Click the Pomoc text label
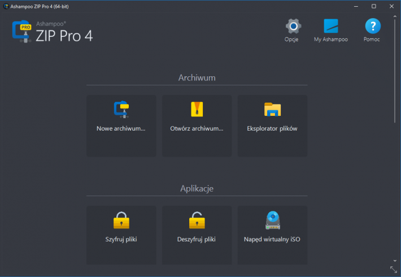401x277 pixels. 372,40
